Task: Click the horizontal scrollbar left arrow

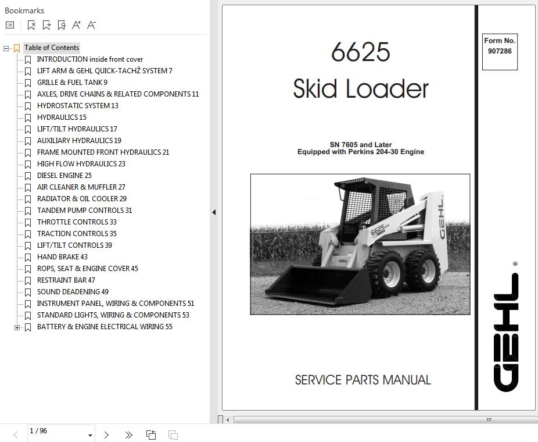Action: (228, 420)
